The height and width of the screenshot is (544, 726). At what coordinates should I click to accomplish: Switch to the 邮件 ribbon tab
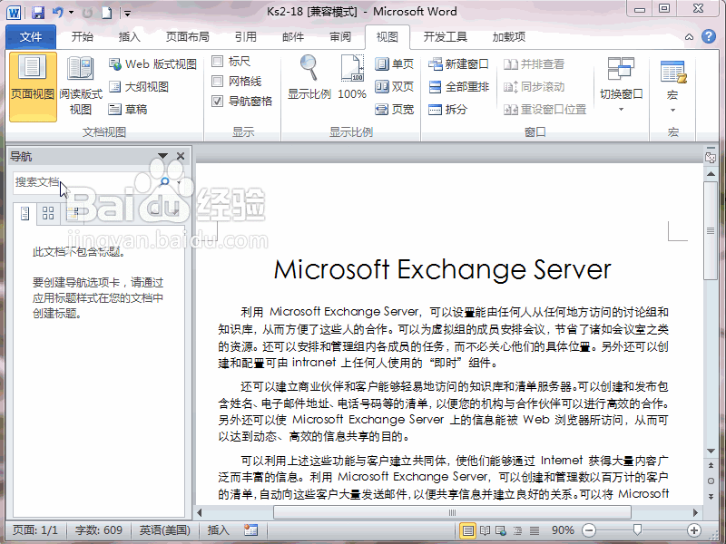[x=293, y=37]
